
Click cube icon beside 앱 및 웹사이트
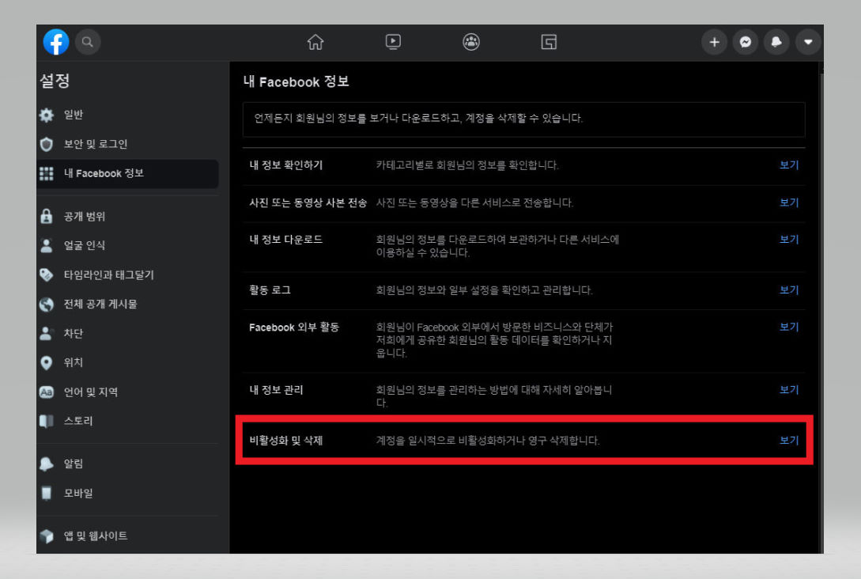coord(47,535)
